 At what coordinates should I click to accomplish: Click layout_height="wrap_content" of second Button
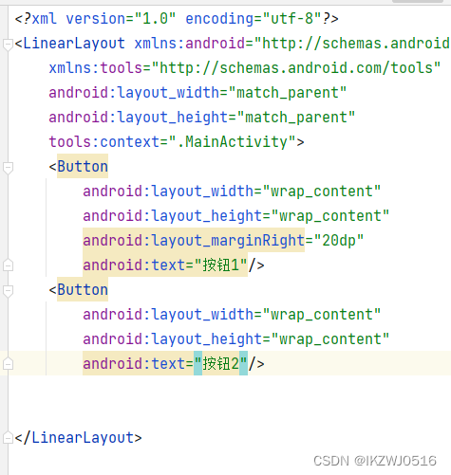coord(236,339)
